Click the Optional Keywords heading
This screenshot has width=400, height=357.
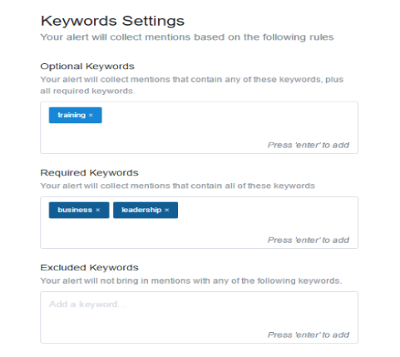87,67
